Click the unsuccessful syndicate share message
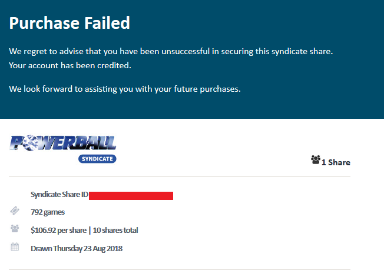The image size is (384, 277). (171, 51)
